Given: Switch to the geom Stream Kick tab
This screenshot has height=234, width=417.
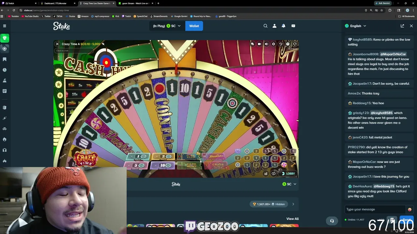Looking at the screenshot, I should [x=135, y=3].
